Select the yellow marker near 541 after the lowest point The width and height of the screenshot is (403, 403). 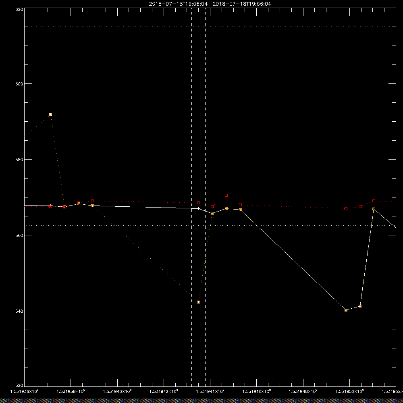point(360,306)
